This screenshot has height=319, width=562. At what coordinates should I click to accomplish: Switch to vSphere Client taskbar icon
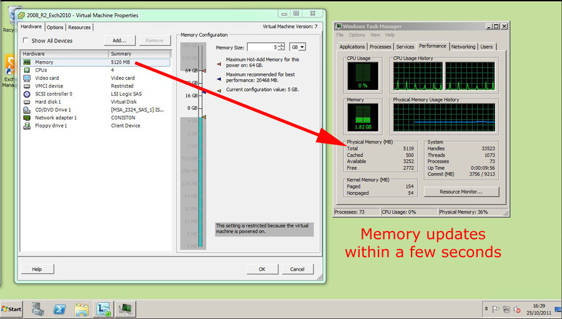(104, 309)
